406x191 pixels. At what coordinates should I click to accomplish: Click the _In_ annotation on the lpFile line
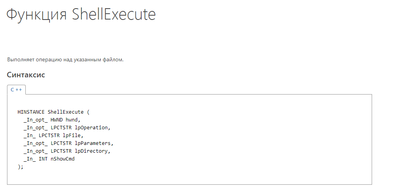30,135
